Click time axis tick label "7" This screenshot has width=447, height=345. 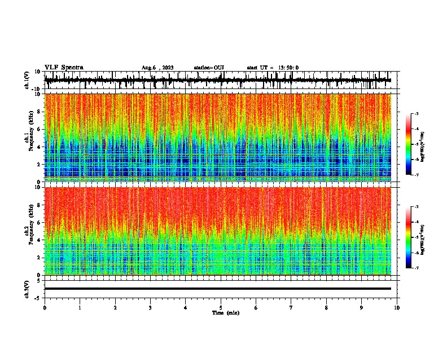(291, 308)
